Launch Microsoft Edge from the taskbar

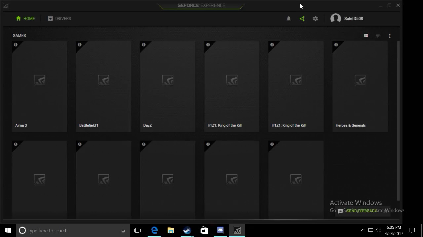pyautogui.click(x=154, y=230)
